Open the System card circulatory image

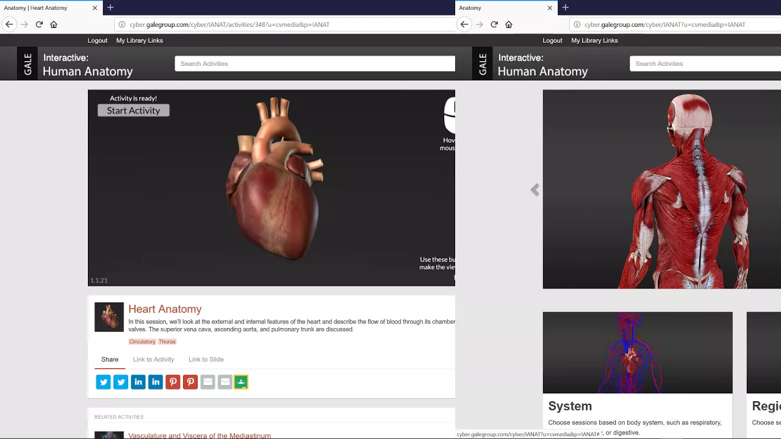[x=638, y=352]
